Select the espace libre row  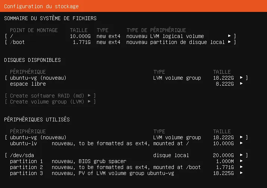[x=126, y=84]
